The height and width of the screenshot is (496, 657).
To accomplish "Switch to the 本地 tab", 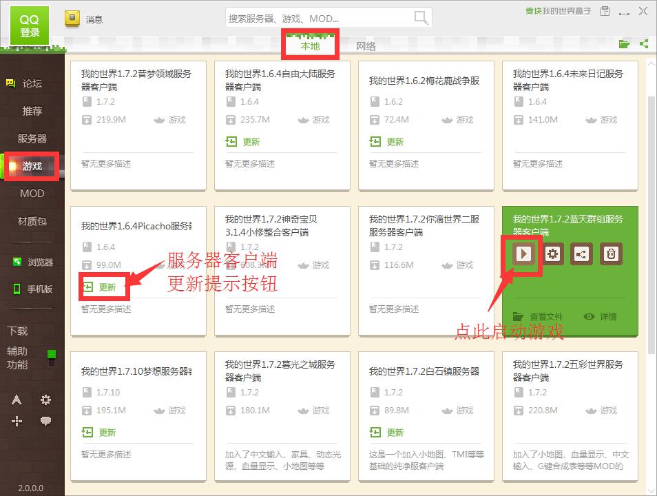I will pos(310,45).
